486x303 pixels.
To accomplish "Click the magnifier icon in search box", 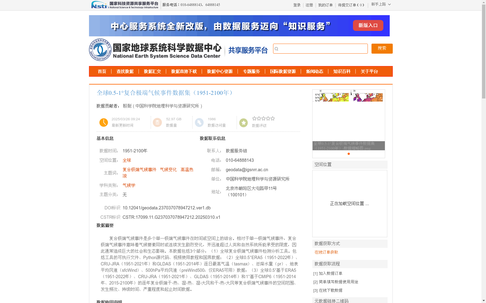I will (276, 49).
